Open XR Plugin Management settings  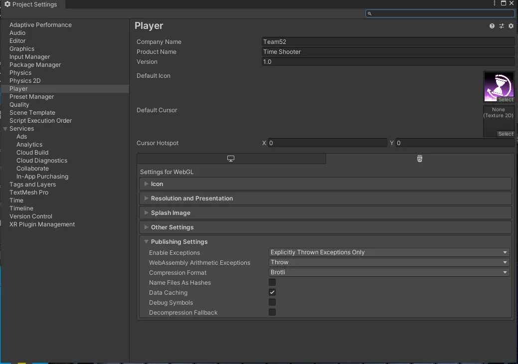[x=42, y=224]
